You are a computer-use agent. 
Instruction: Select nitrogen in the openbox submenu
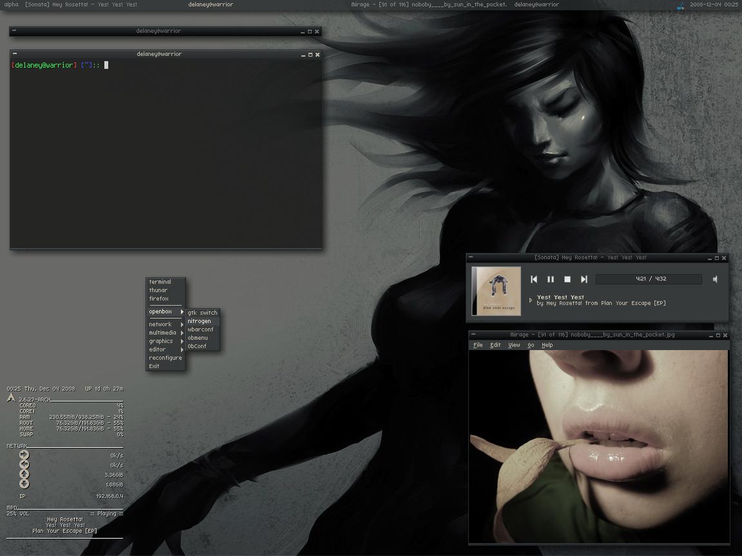click(202, 322)
